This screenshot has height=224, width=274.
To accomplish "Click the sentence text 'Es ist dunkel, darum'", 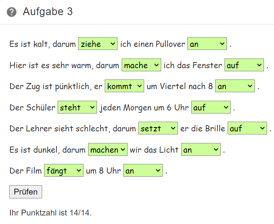I will [48, 150].
